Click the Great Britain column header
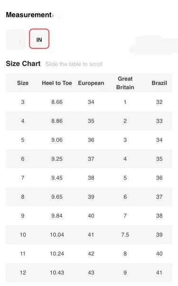 [x=125, y=83]
